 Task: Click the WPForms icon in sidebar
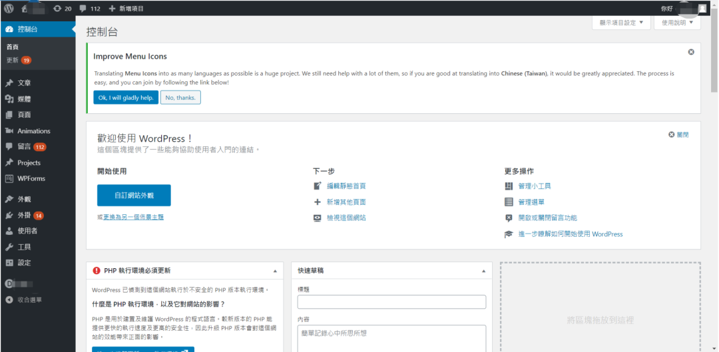click(9, 179)
